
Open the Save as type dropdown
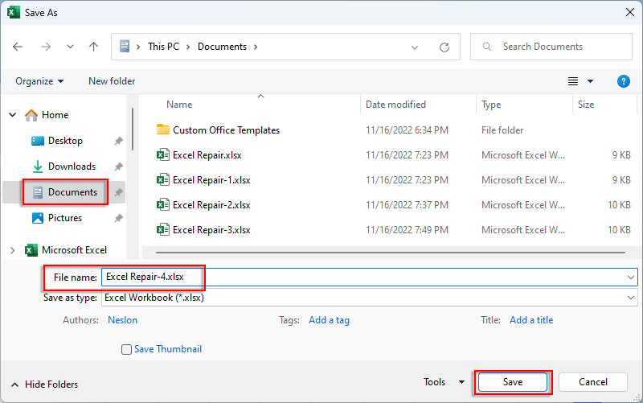click(x=370, y=298)
